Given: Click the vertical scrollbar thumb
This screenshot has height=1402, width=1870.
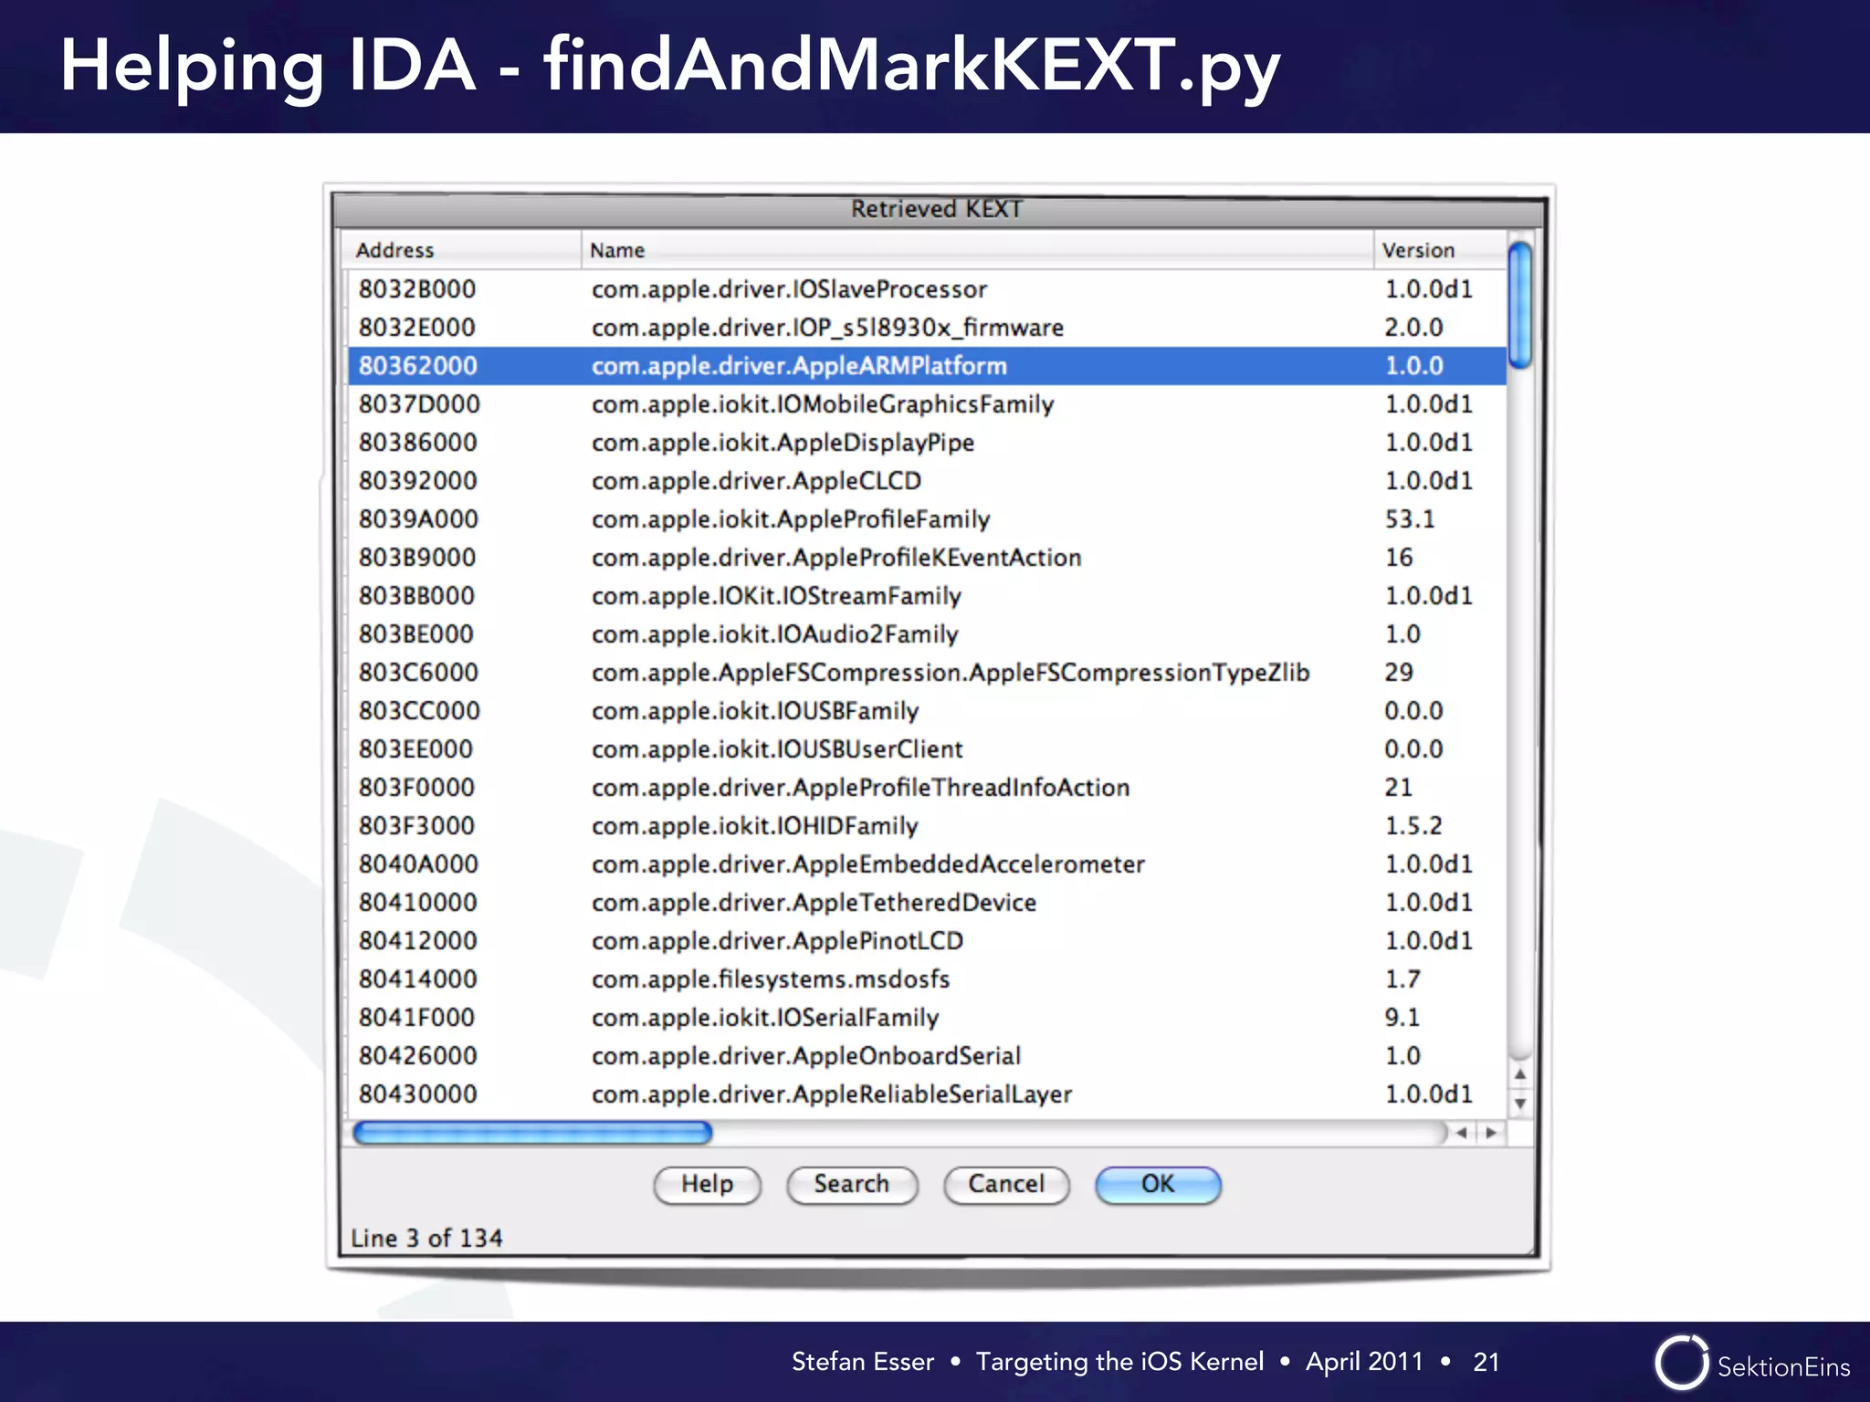Looking at the screenshot, I should click(x=1520, y=305).
